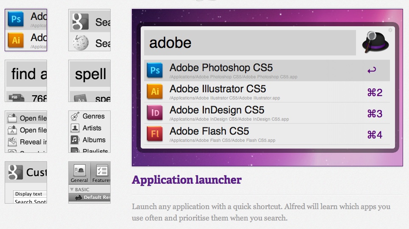Image resolution: width=409 pixels, height=229 pixels.
Task: Click the Illustrator Ai icon in results
Action: (155, 91)
